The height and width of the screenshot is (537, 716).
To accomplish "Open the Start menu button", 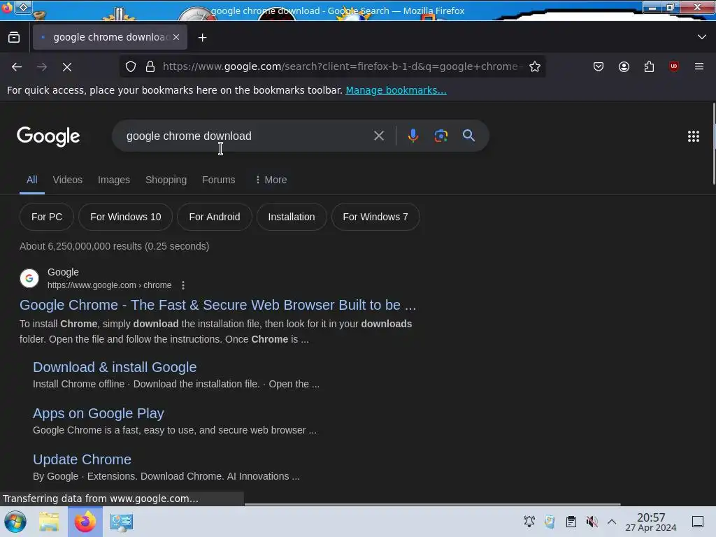I will click(15, 522).
